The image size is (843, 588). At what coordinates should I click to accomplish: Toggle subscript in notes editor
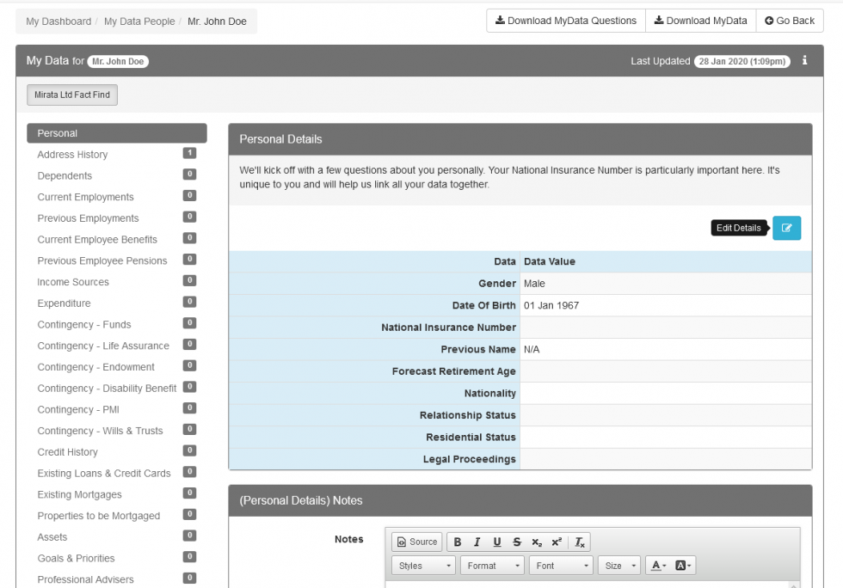(x=537, y=542)
